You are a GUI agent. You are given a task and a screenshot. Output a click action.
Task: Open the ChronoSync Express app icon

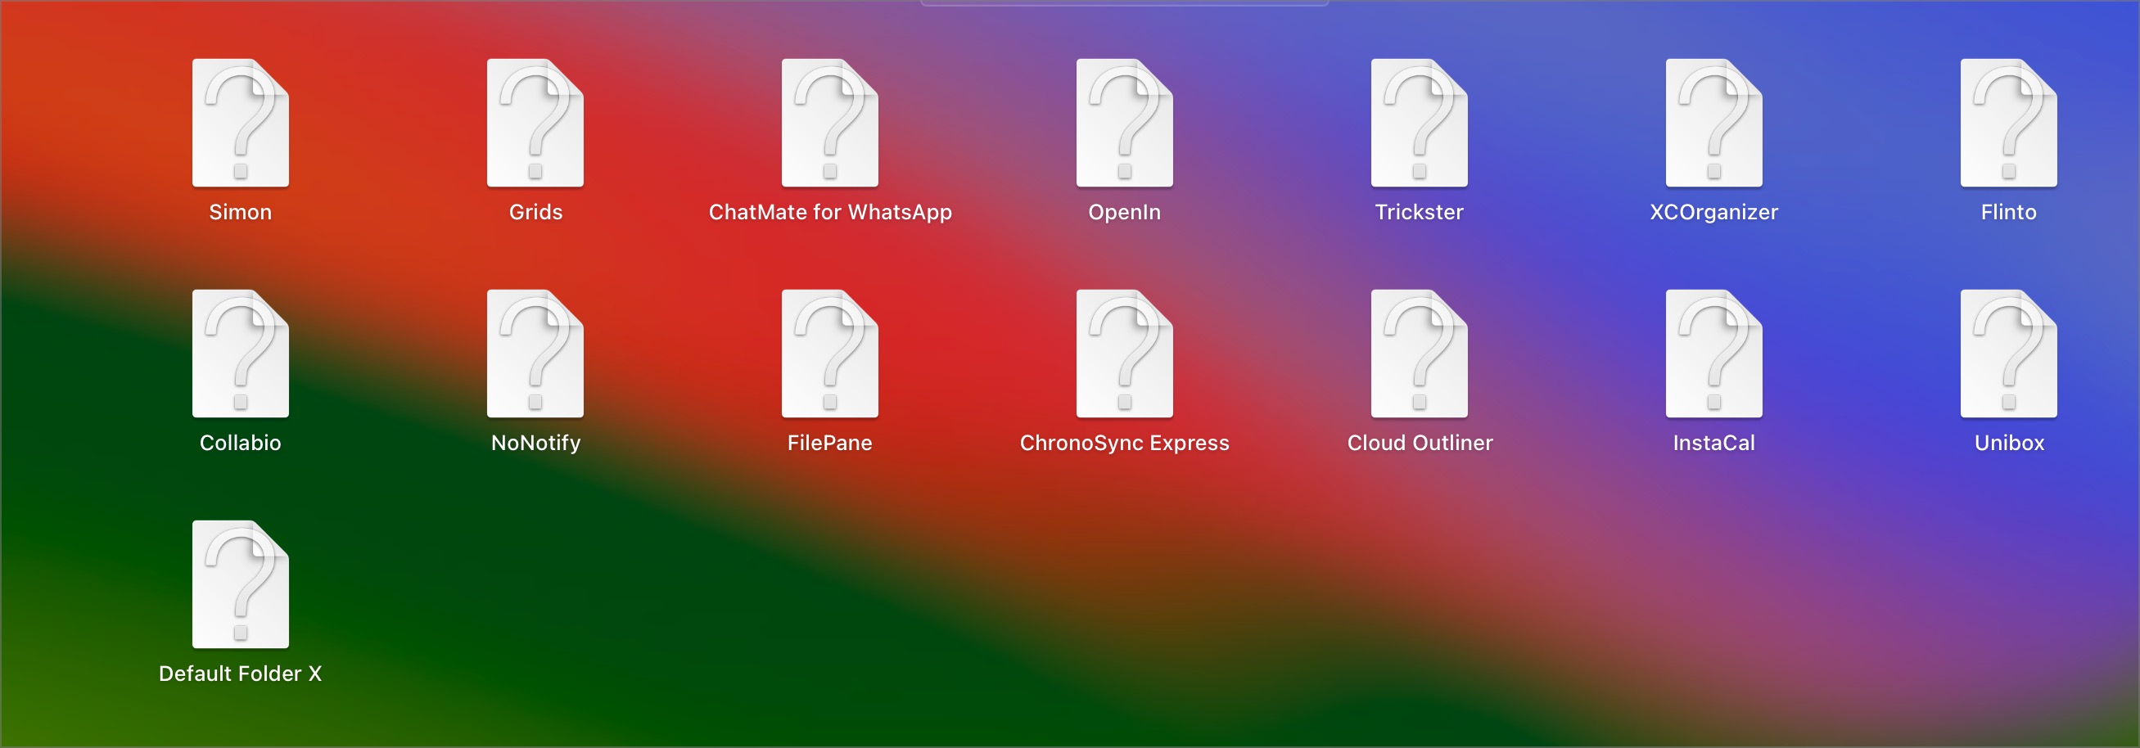click(x=1125, y=354)
